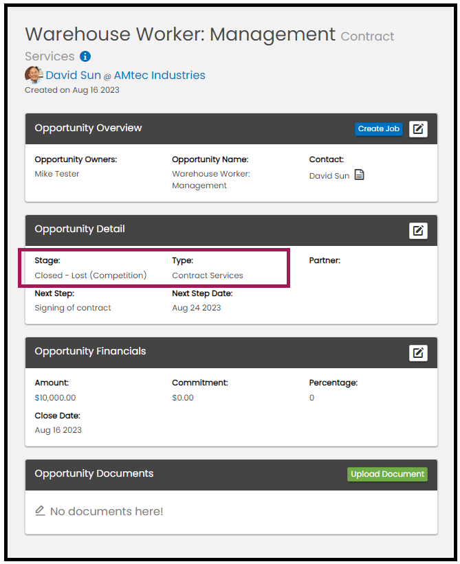The width and height of the screenshot is (460, 564).
Task: Open the document icon next to contact David Sun
Action: [x=359, y=175]
